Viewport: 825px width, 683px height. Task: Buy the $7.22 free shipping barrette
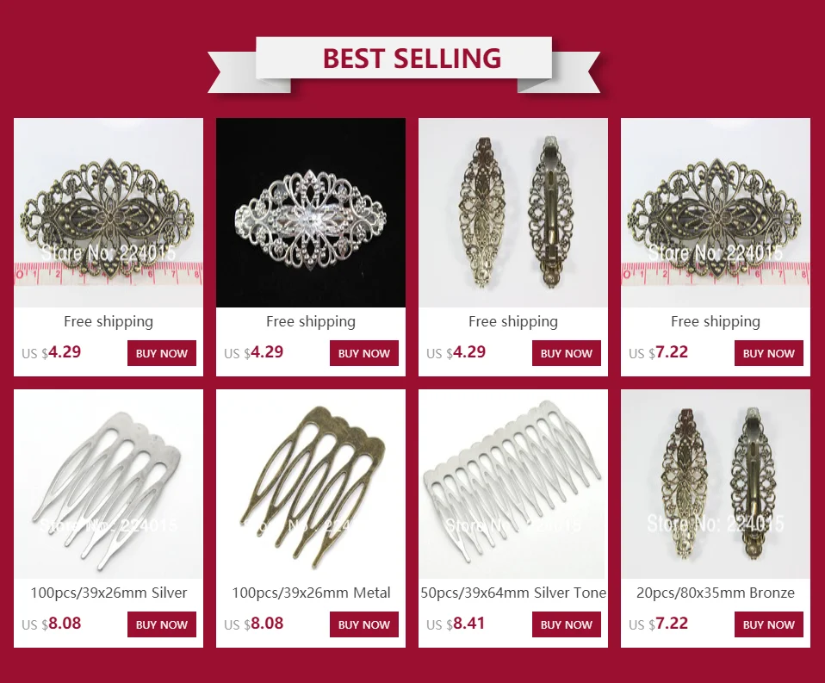click(x=769, y=353)
